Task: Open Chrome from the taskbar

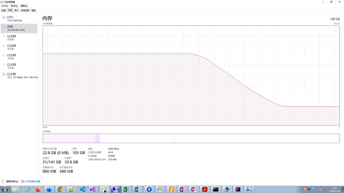Action: coord(60,189)
